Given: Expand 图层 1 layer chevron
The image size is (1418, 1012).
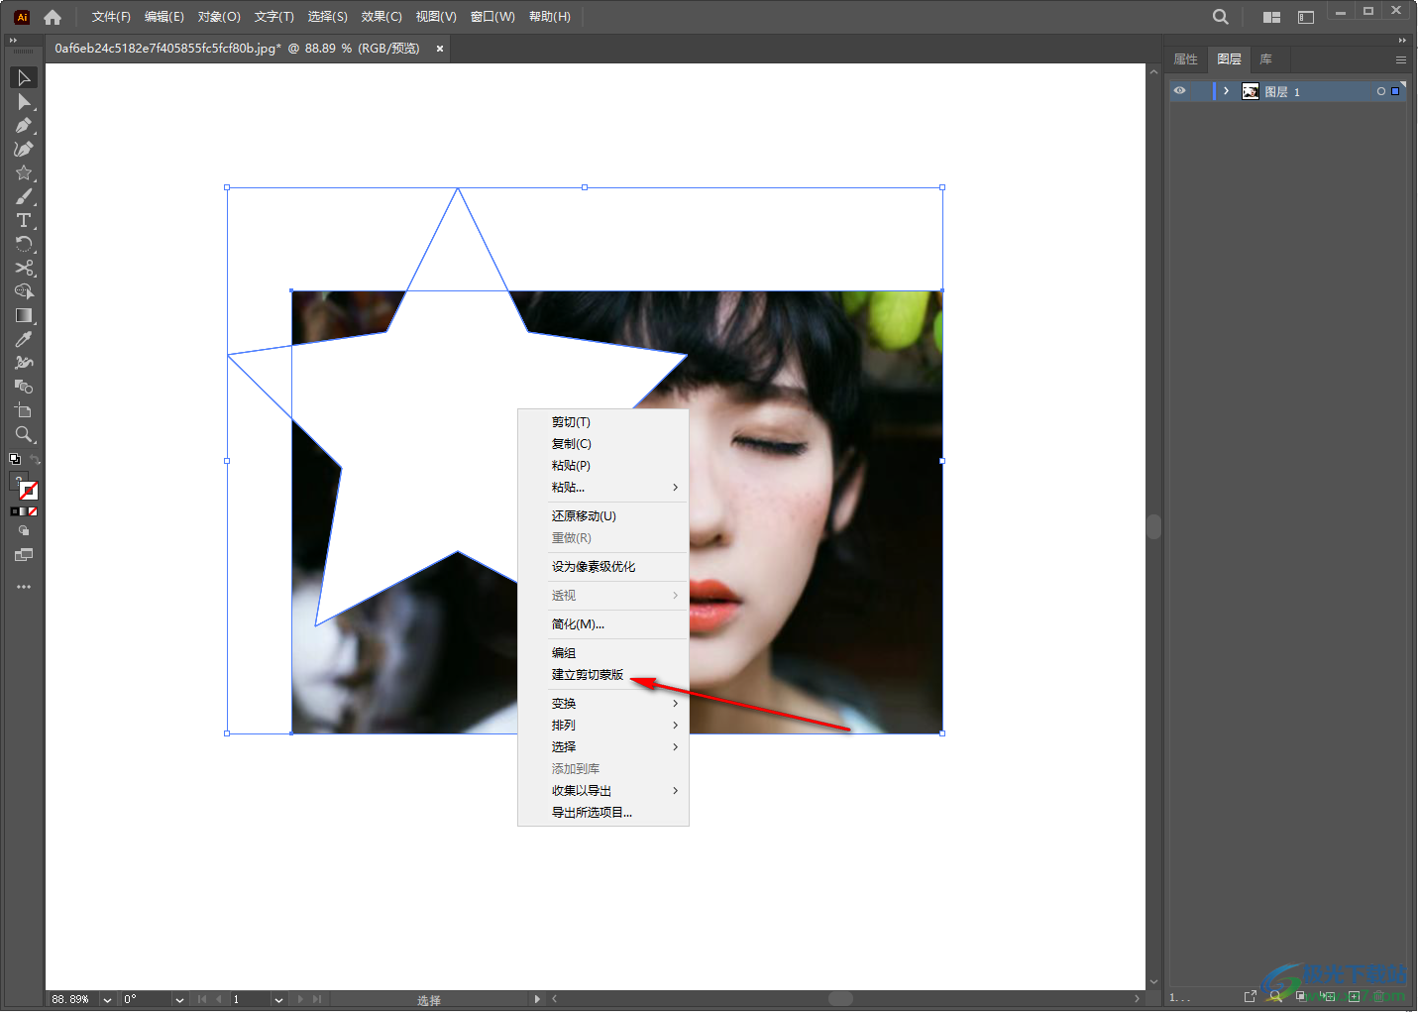Looking at the screenshot, I should (x=1226, y=91).
